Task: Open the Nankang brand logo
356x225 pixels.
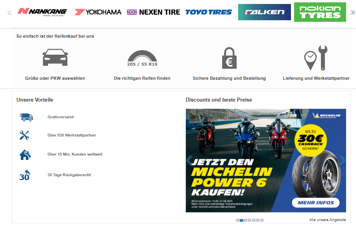Action: point(42,12)
